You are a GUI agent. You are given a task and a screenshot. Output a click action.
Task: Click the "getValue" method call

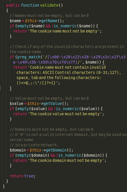click(53, 104)
